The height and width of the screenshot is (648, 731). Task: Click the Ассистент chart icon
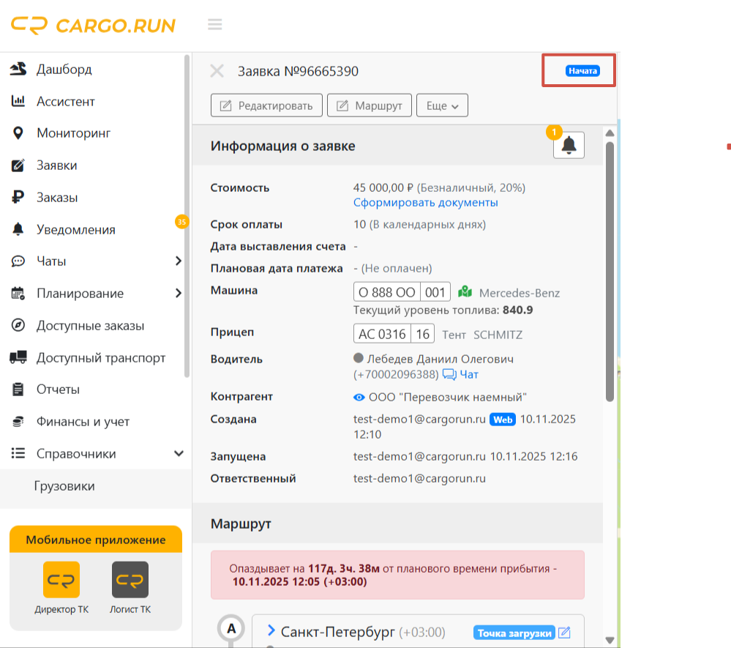coord(18,101)
